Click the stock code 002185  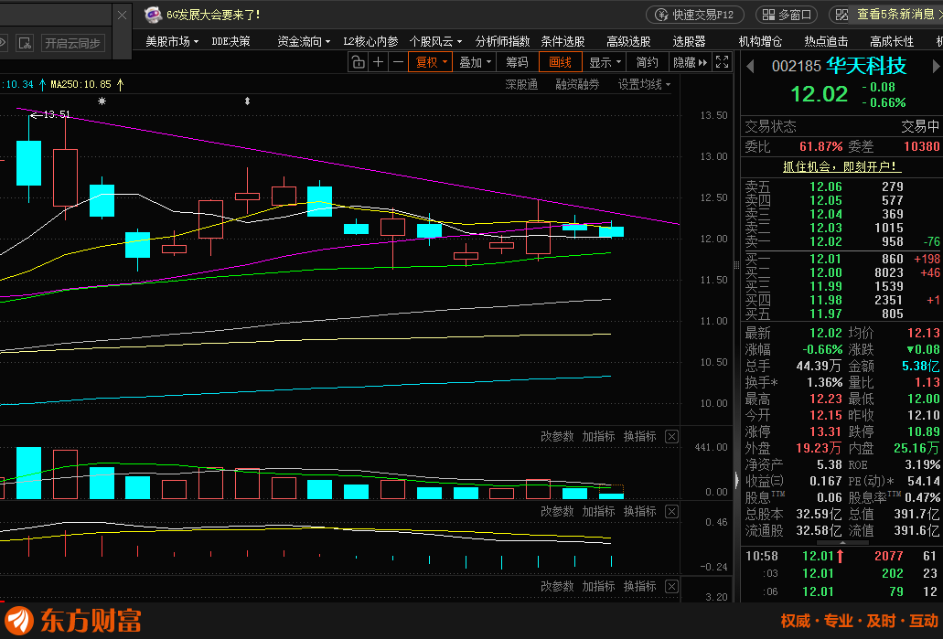[797, 66]
